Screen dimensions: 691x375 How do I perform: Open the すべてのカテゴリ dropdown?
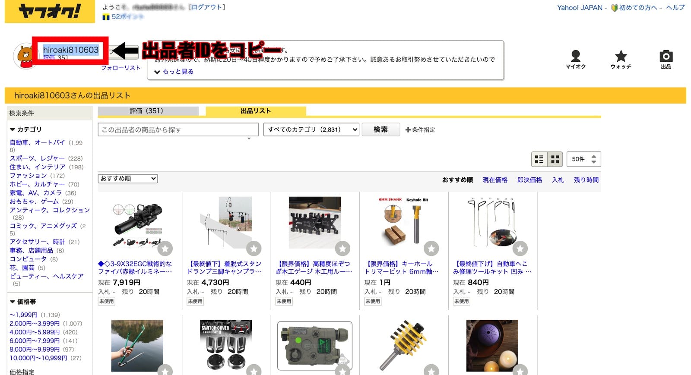coord(311,129)
